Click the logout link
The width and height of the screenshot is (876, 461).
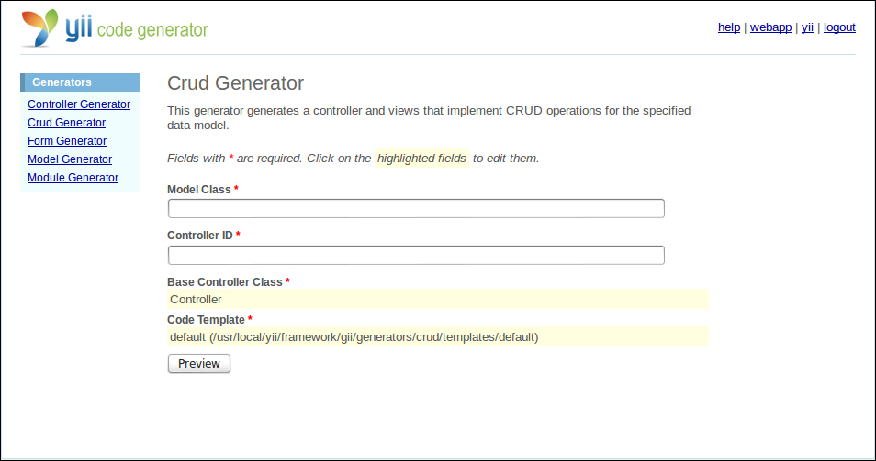click(839, 27)
